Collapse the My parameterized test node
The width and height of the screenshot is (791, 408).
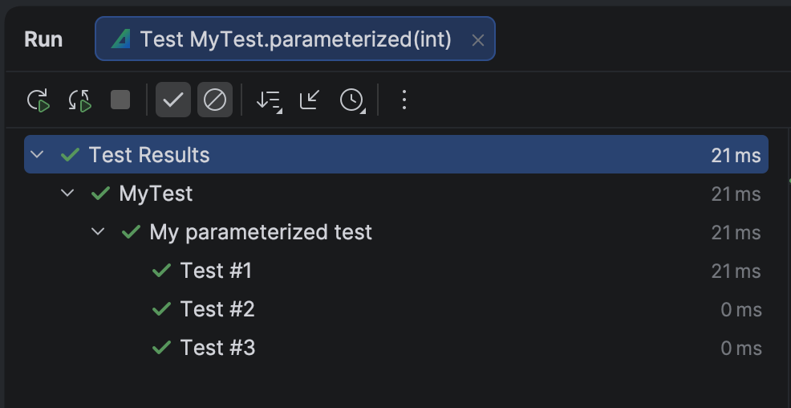click(x=98, y=232)
